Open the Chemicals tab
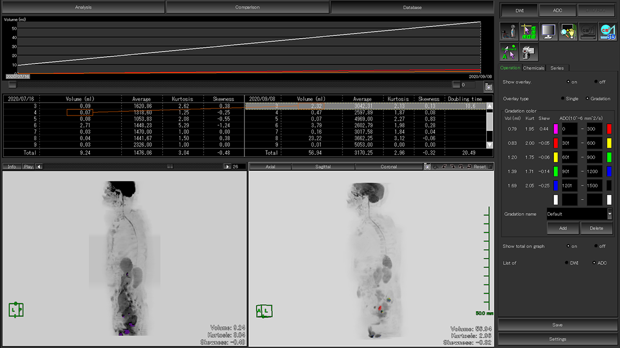 (534, 68)
